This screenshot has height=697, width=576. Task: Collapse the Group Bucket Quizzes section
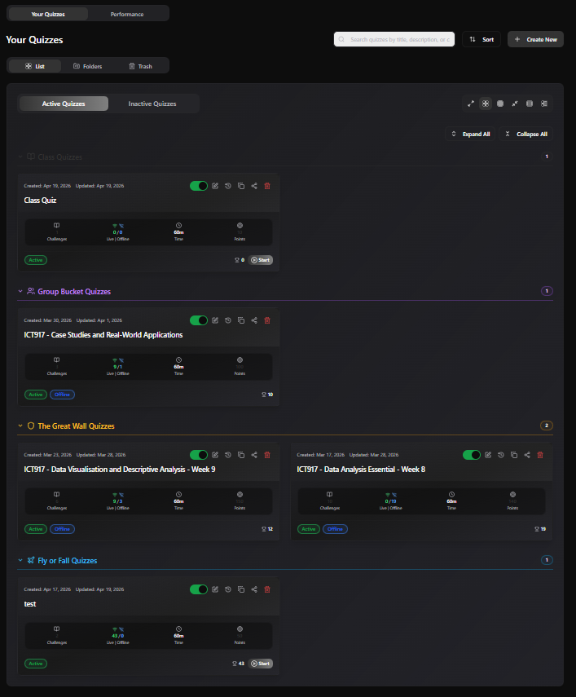coord(20,291)
